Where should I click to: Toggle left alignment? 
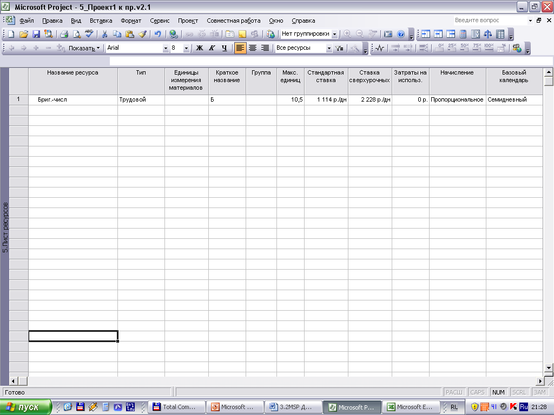(x=240, y=48)
